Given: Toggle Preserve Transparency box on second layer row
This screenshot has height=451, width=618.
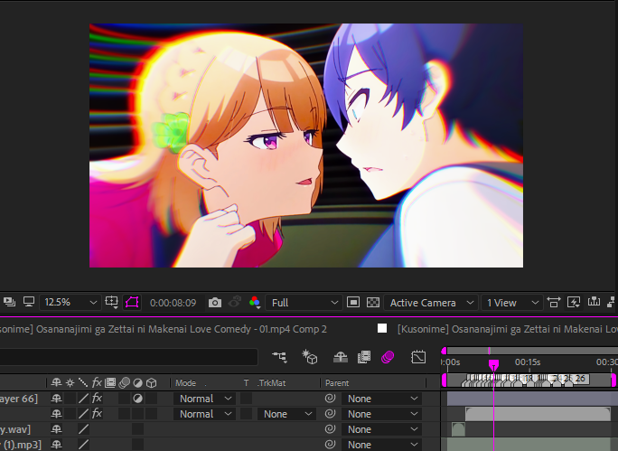Looking at the screenshot, I should click(x=247, y=414).
